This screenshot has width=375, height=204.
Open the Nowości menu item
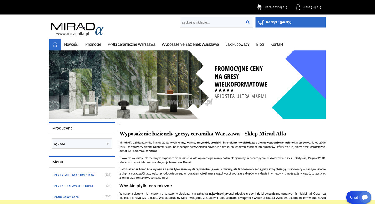(x=72, y=44)
